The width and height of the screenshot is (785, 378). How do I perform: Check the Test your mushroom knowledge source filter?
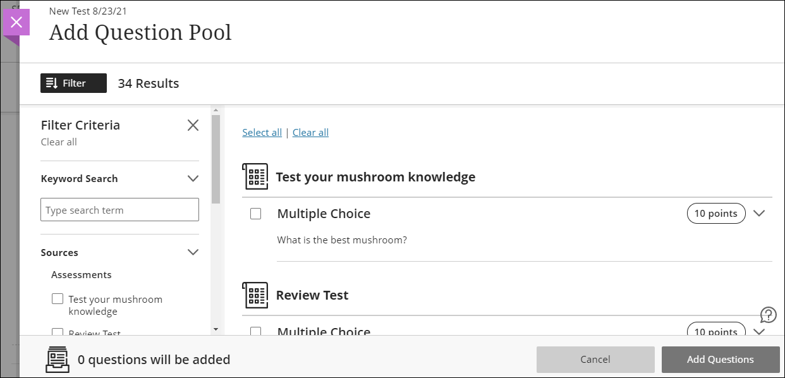click(x=58, y=298)
